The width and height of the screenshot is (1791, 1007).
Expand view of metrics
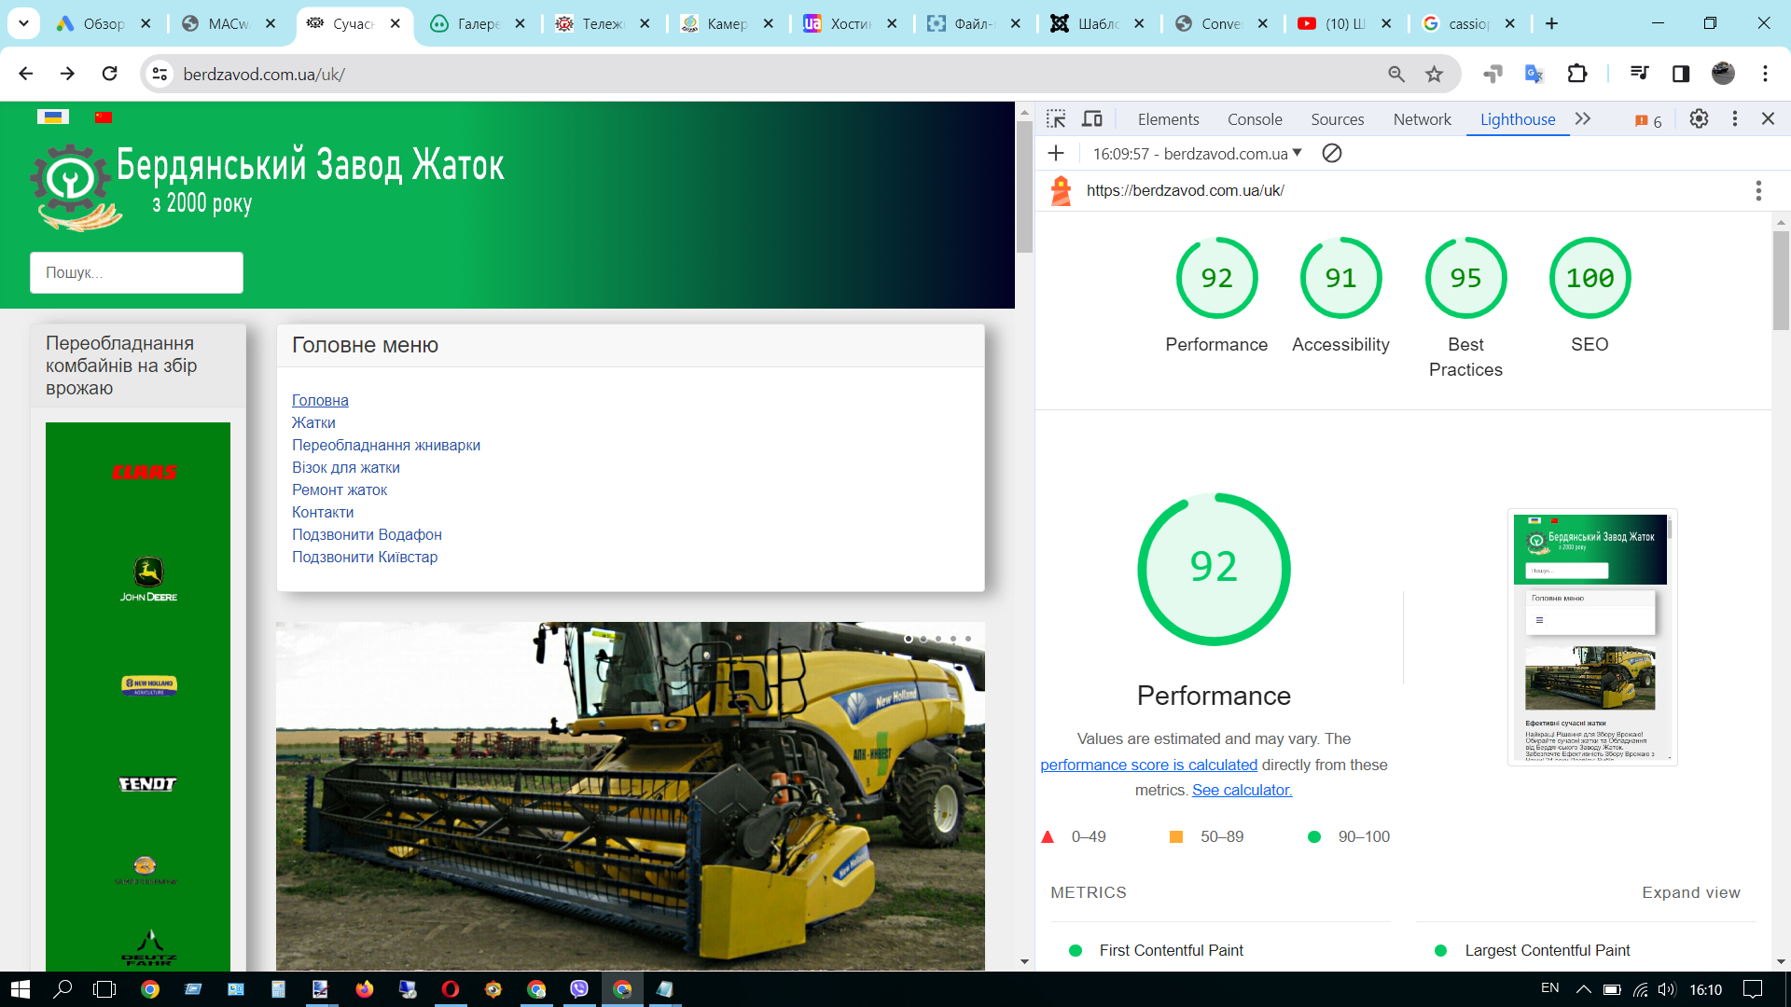pos(1691,892)
